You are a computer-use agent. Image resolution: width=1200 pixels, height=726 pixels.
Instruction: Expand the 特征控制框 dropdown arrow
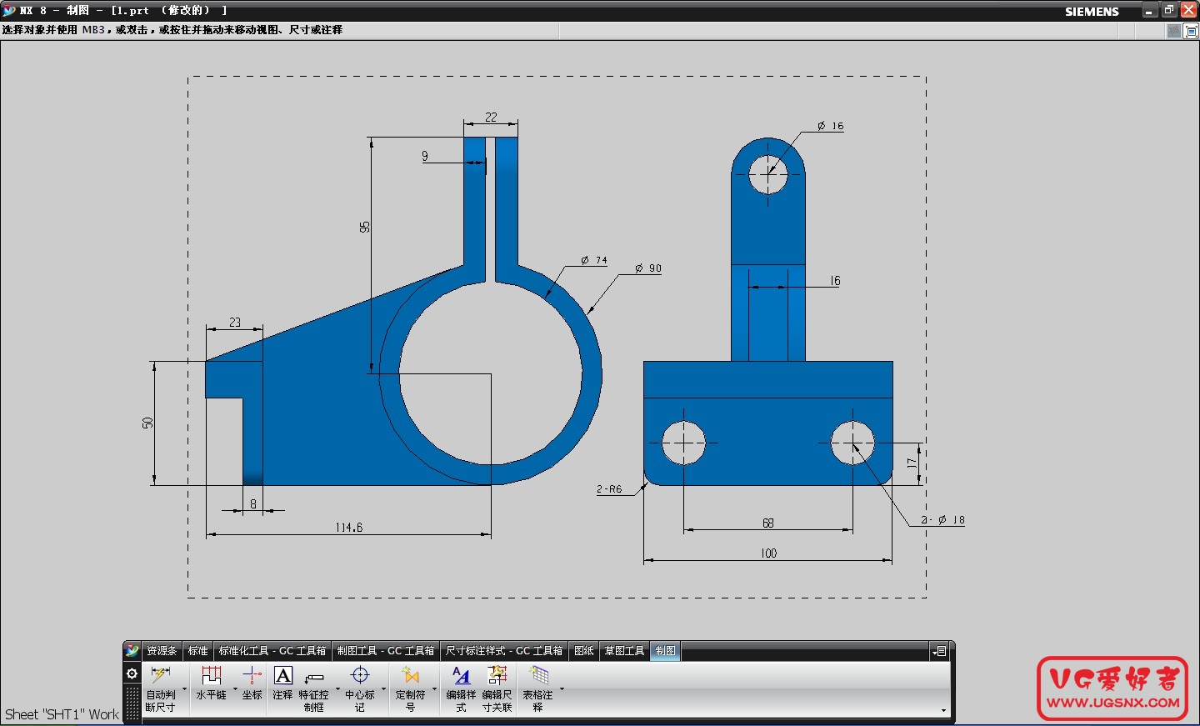pos(337,689)
